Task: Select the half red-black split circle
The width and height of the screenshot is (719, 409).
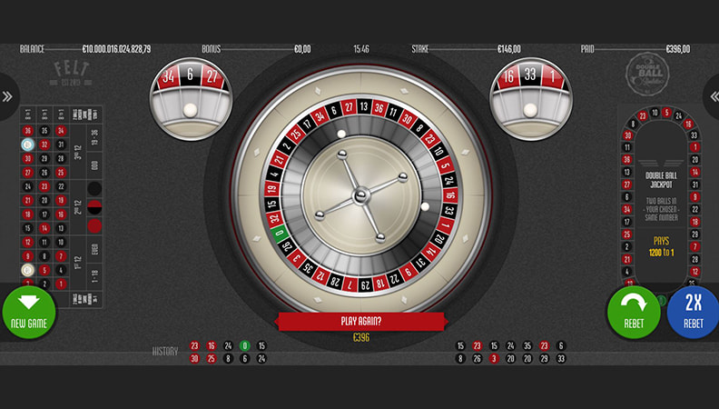Action: point(94,207)
